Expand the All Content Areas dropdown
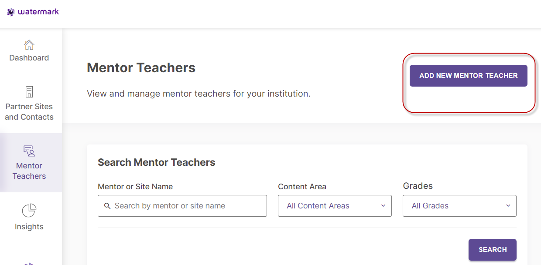This screenshot has width=541, height=265. 335,206
